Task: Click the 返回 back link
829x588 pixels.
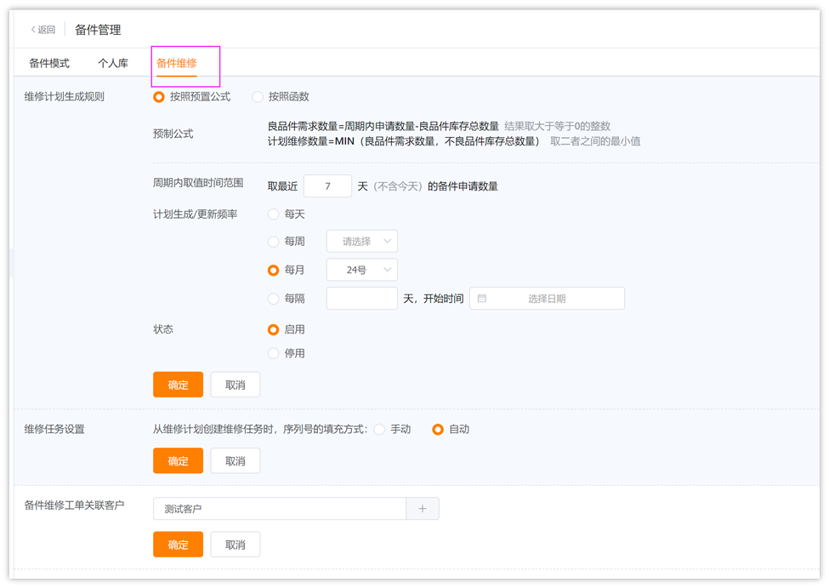Action: tap(43, 30)
